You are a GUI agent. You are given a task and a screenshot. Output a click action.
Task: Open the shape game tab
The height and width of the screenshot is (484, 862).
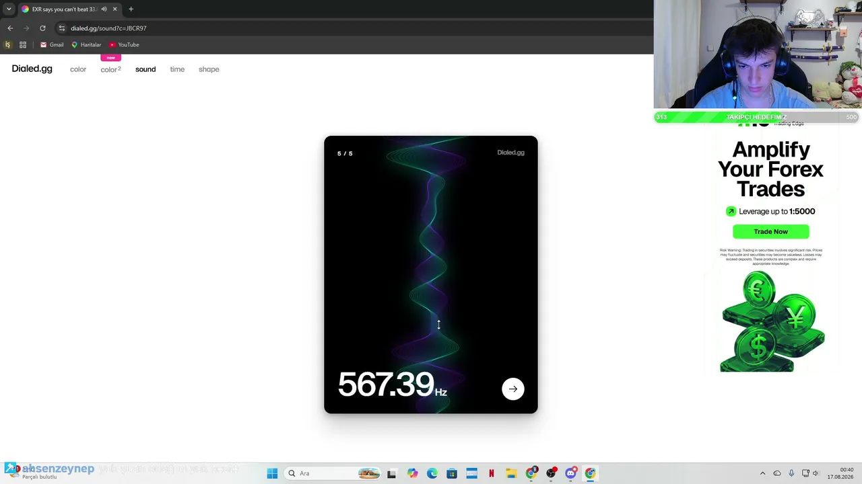(x=209, y=69)
